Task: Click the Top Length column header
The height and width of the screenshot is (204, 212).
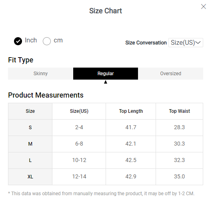Action: (131, 111)
